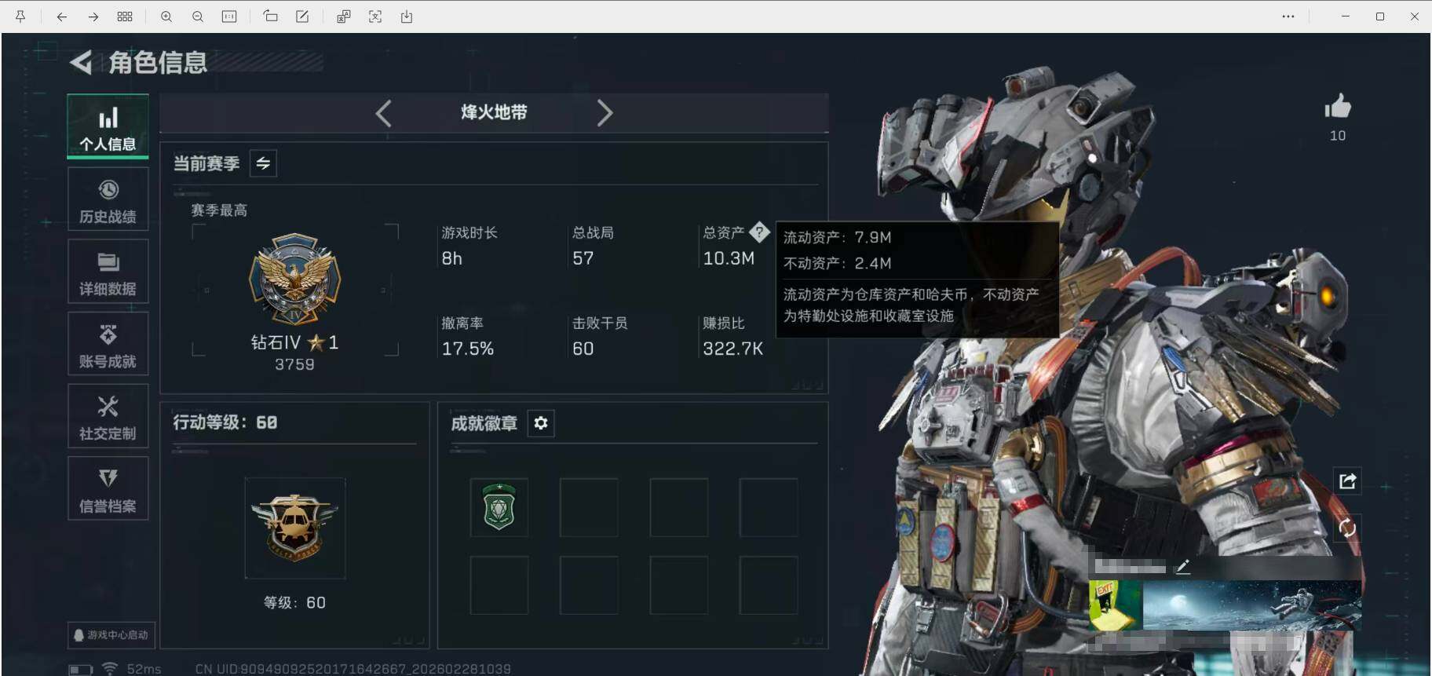The height and width of the screenshot is (676, 1432).
Task: Return from 角色信息 with back arrow
Action: pos(81,62)
